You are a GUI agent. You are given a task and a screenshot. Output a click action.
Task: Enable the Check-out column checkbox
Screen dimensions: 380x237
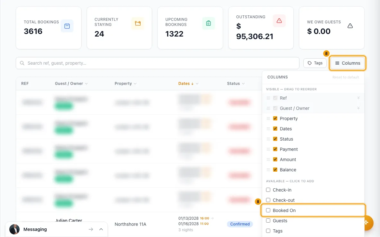[x=268, y=200]
